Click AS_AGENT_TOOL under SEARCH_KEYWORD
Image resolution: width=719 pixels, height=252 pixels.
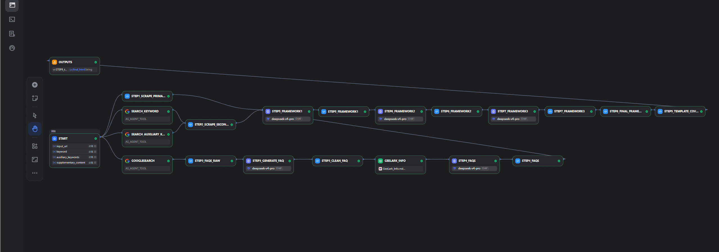coord(147,119)
